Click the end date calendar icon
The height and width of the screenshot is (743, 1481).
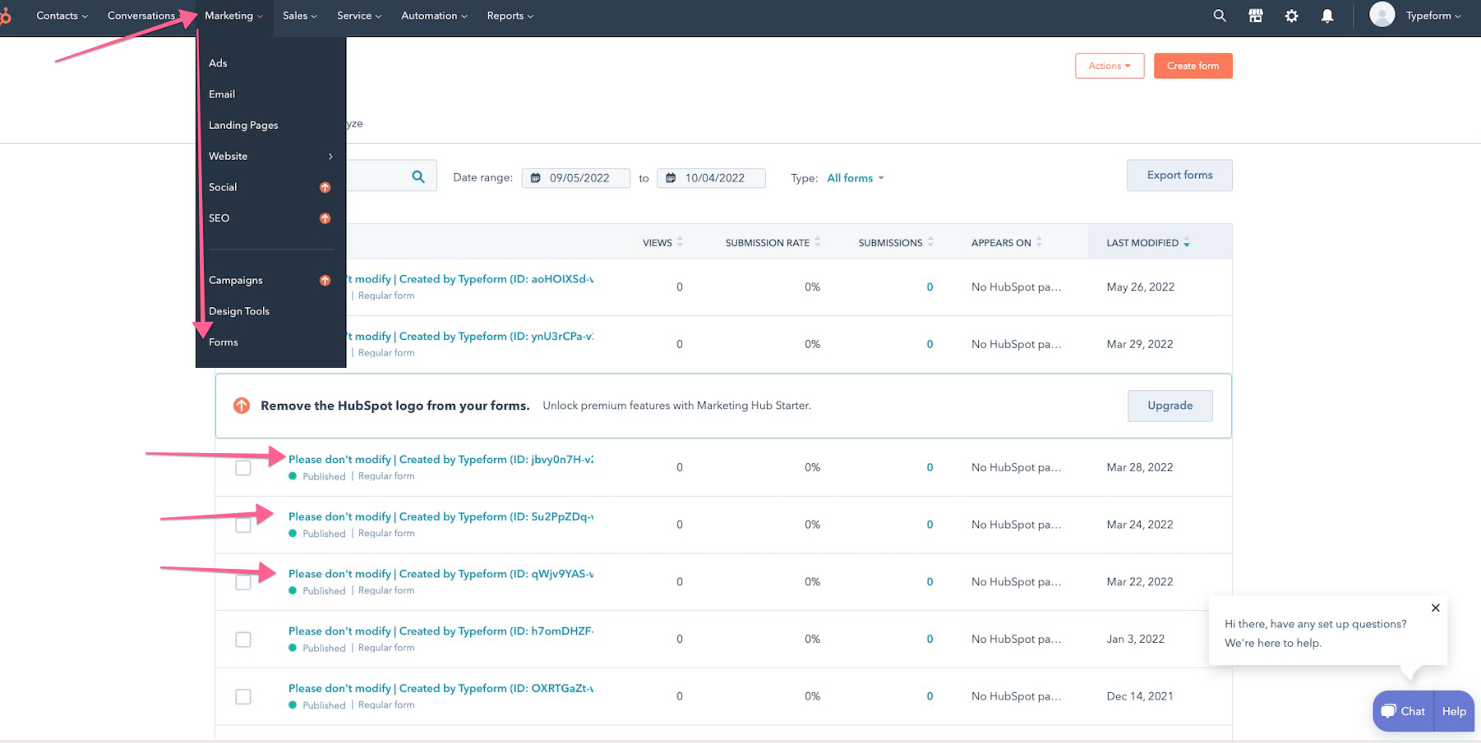click(671, 178)
